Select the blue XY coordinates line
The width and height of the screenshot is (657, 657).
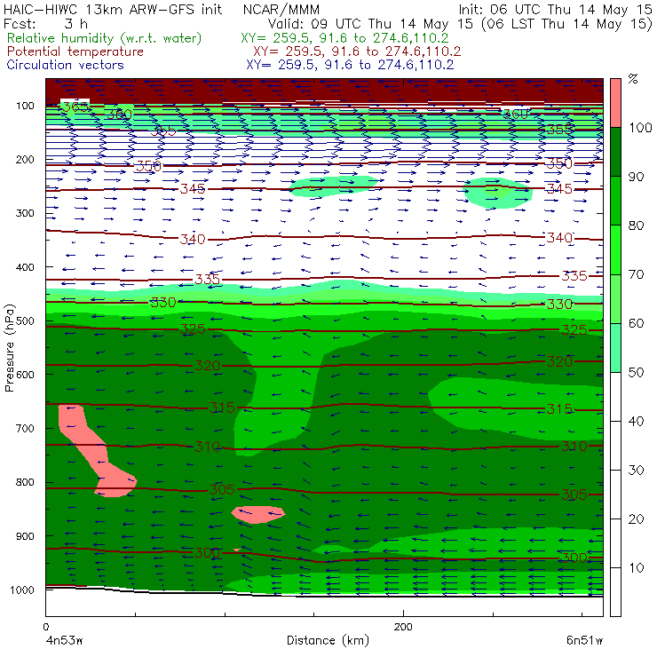(x=350, y=65)
